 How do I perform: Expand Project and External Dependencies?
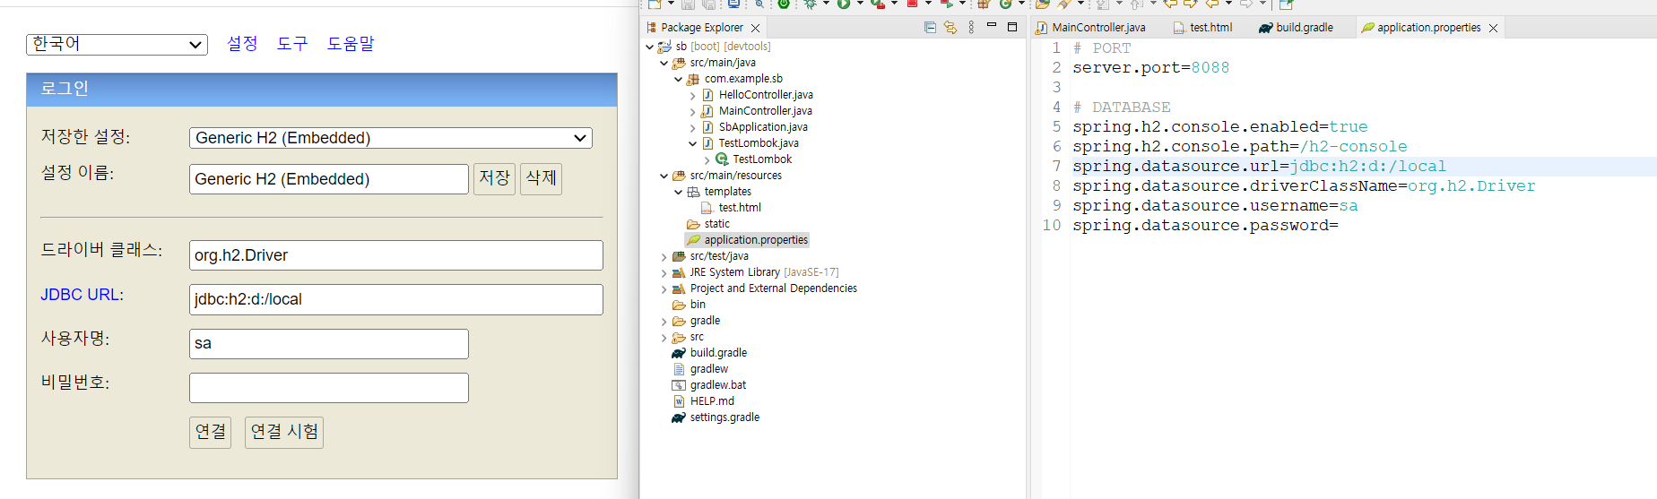coord(664,288)
